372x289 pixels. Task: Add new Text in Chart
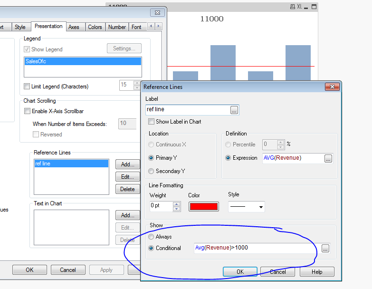pyautogui.click(x=128, y=215)
